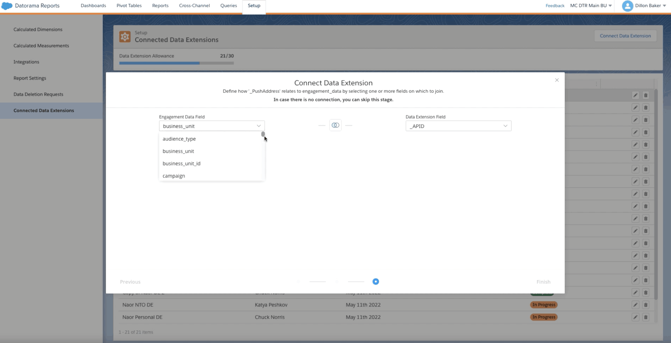
Task: Click the Feedback link
Action: pos(555,6)
